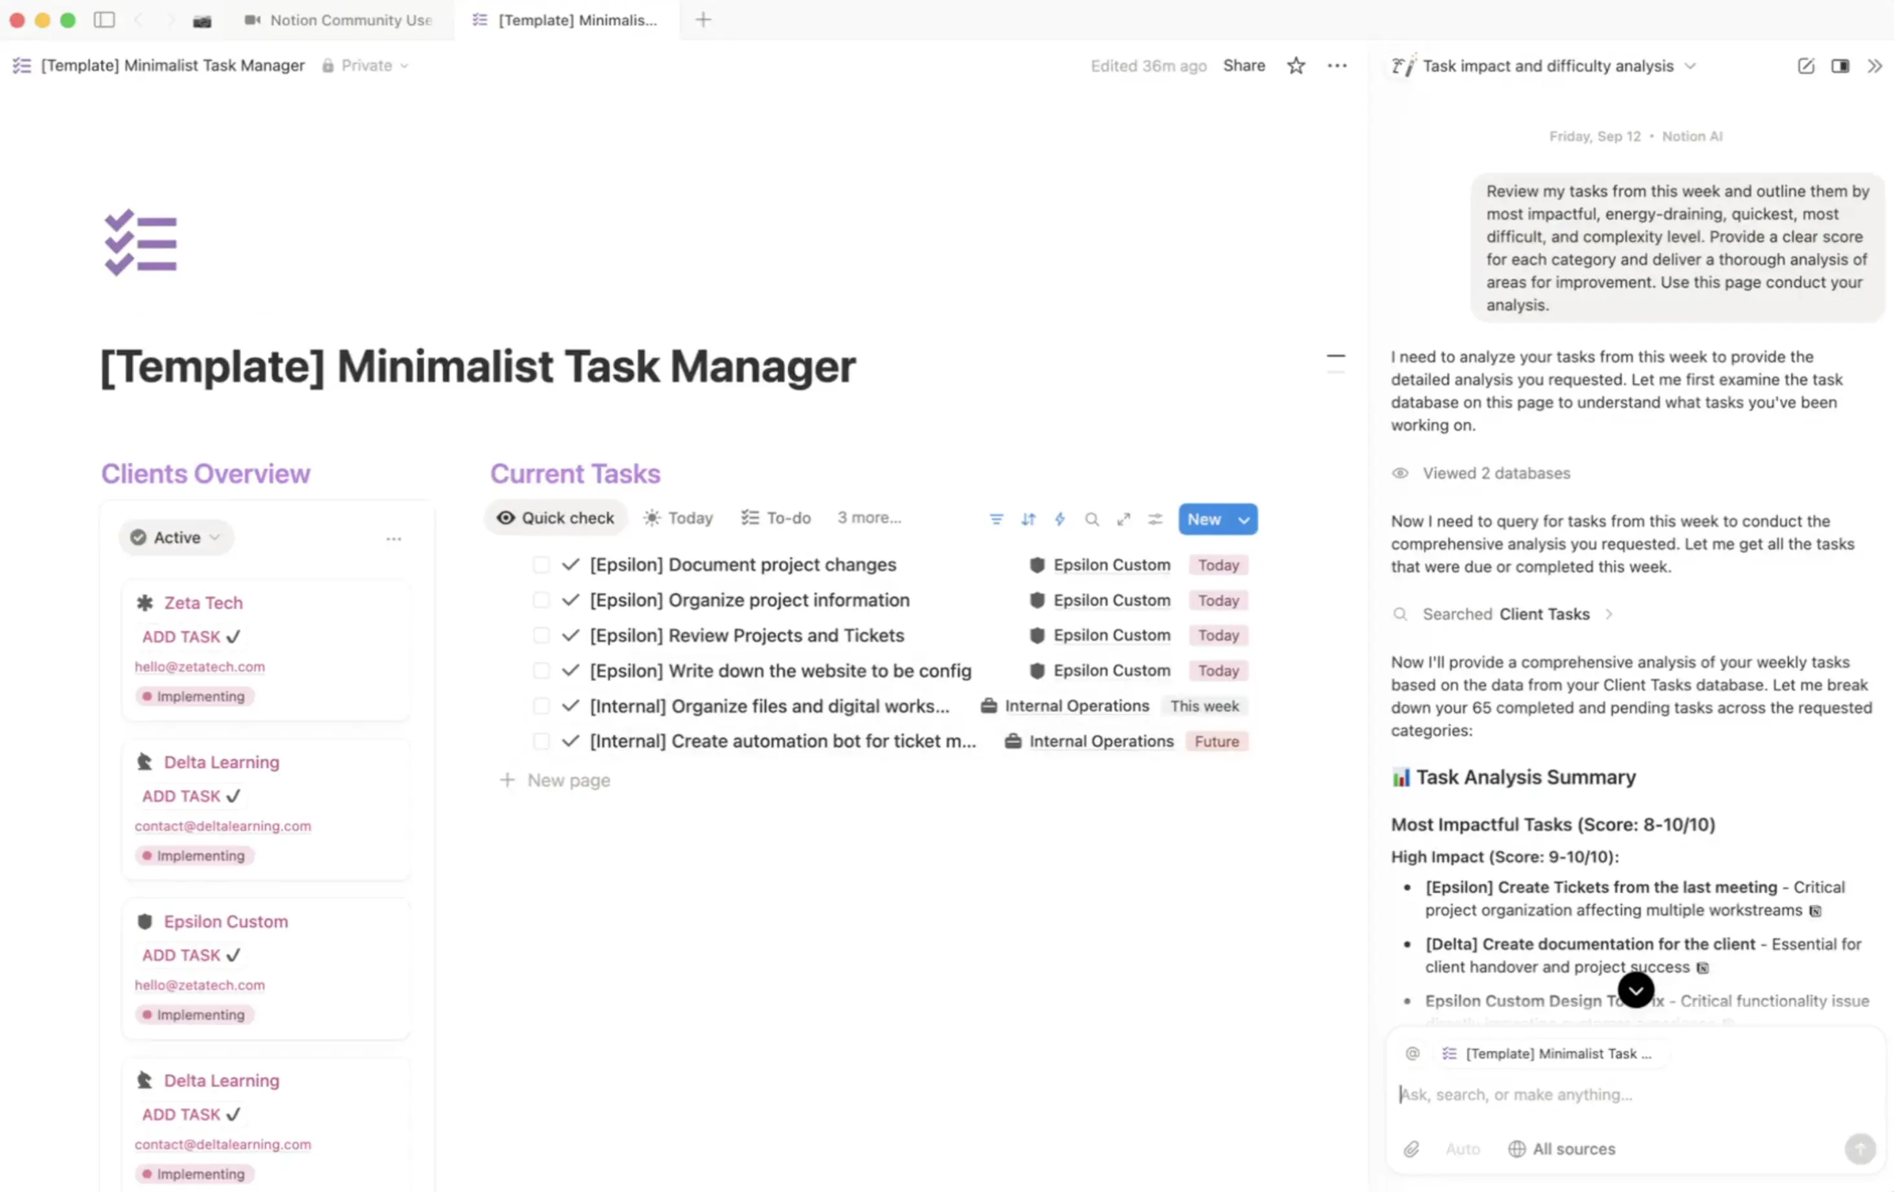Open the hello@zetatech.com link under Zeta Tech
Image resolution: width=1894 pixels, height=1192 pixels.
(199, 667)
